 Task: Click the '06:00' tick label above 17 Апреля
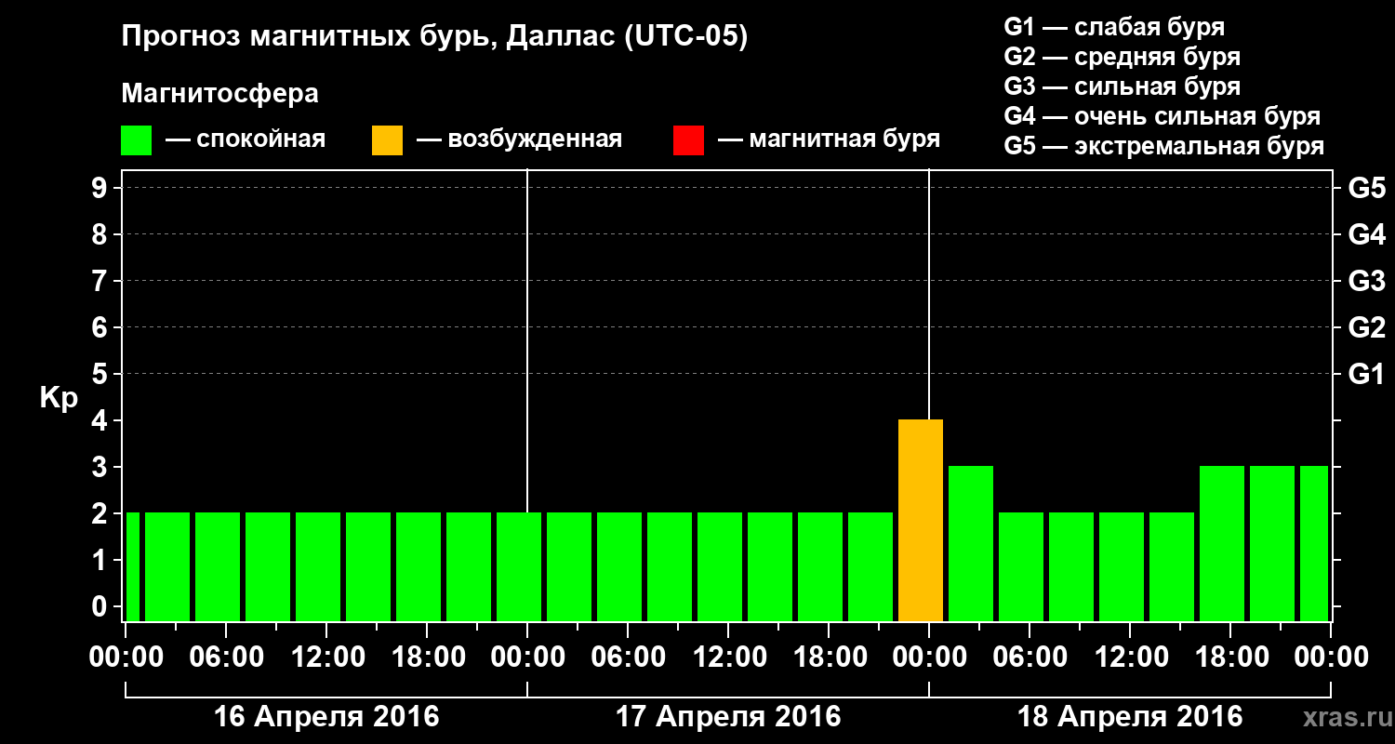(x=628, y=658)
